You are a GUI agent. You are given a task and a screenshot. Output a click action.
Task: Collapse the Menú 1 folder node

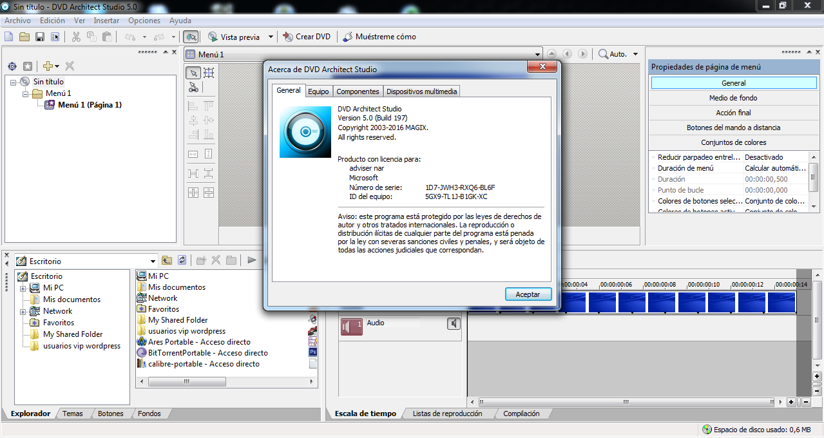[25, 93]
